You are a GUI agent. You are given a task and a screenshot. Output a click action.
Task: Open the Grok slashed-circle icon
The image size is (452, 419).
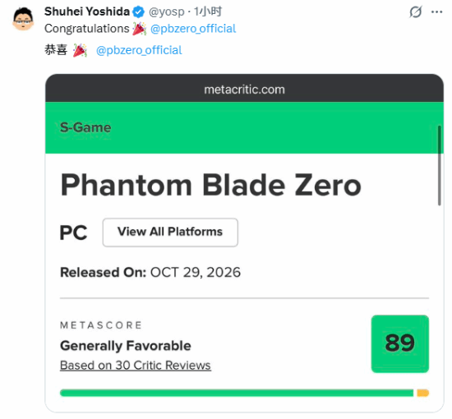(416, 12)
